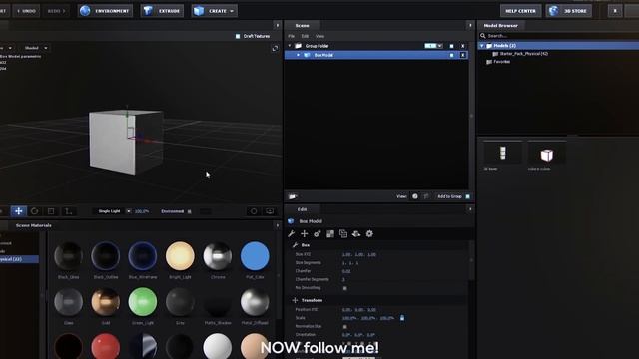Click the round view icon next to View
This screenshot has width=639, height=359.
coord(415,196)
